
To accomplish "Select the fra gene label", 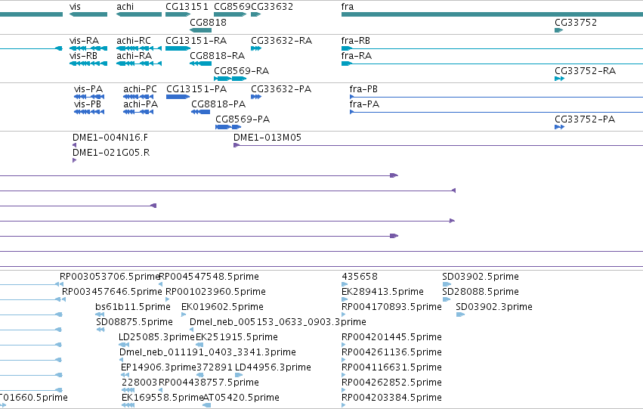I will coord(348,7).
